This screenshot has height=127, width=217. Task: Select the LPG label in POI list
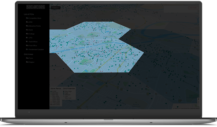click(x=31, y=38)
